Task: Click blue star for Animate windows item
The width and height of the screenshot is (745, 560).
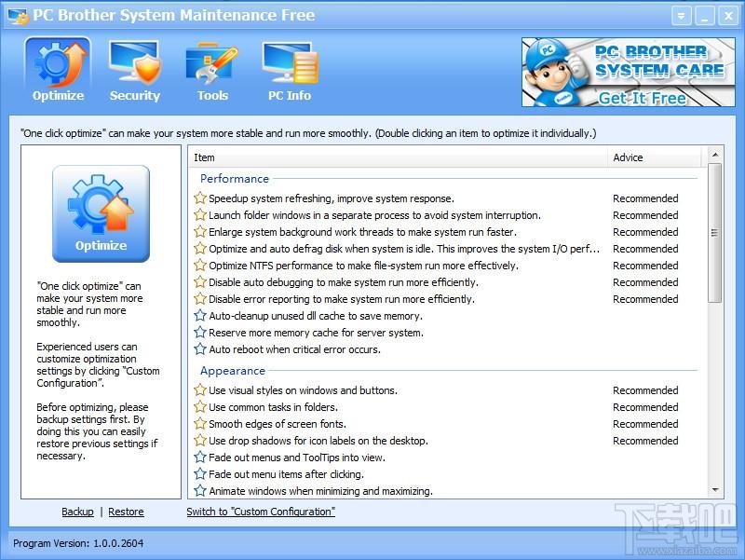Action: point(200,490)
